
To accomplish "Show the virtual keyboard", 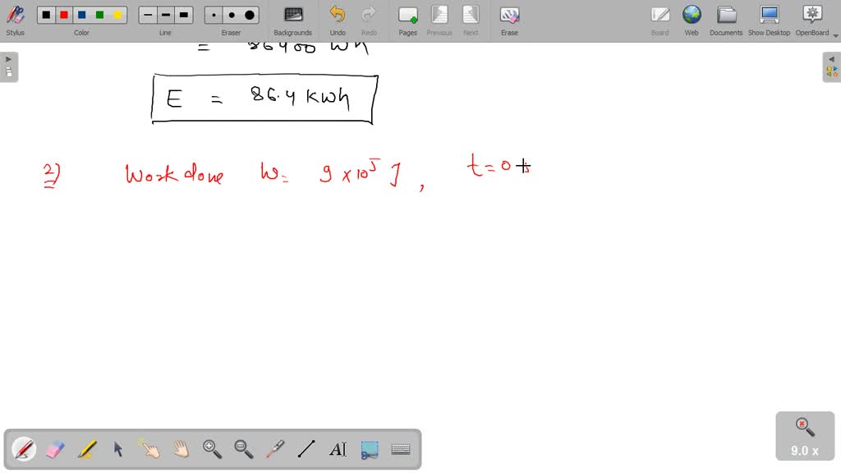I will click(401, 449).
